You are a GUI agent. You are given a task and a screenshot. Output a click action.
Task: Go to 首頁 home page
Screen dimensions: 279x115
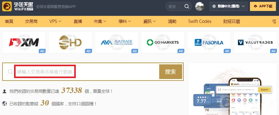pyautogui.click(x=9, y=22)
